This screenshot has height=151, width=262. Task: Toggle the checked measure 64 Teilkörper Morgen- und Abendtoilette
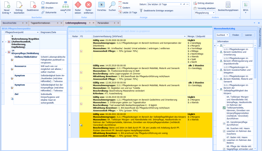click(x=224, y=108)
